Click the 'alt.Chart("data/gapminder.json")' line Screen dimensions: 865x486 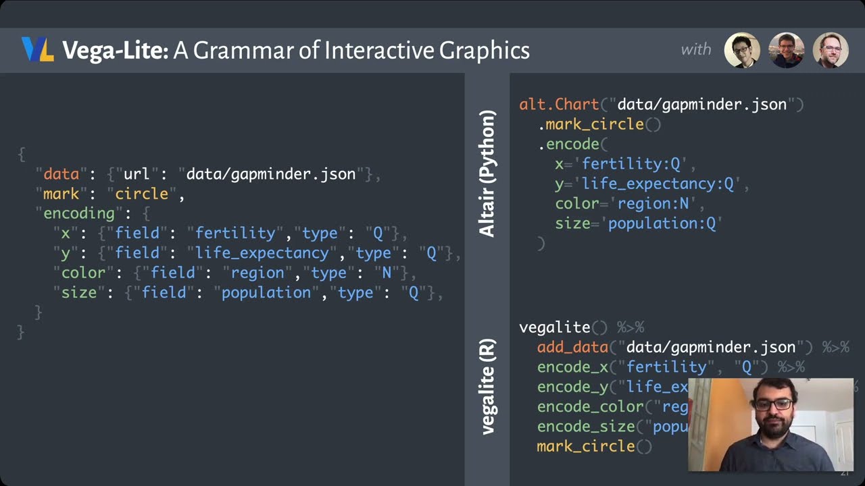[x=662, y=105]
